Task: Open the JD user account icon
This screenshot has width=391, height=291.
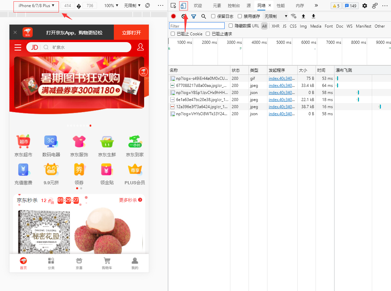Action: 140,47
